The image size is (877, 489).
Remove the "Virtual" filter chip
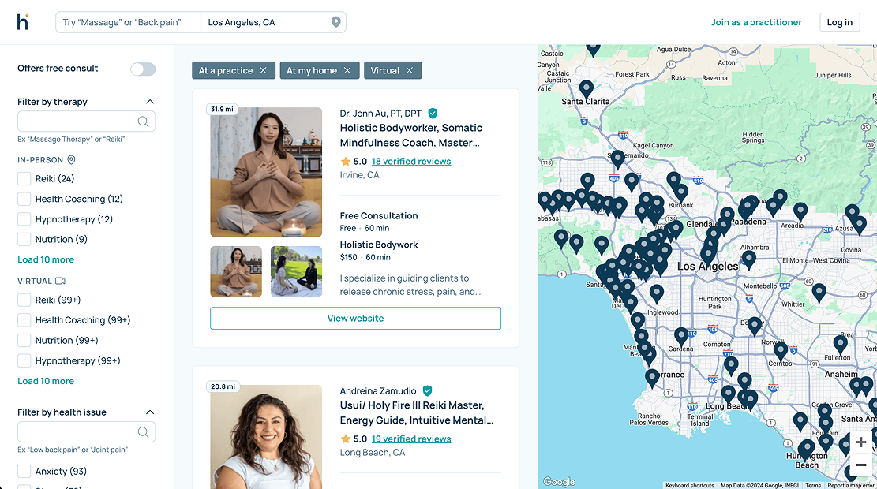point(410,70)
